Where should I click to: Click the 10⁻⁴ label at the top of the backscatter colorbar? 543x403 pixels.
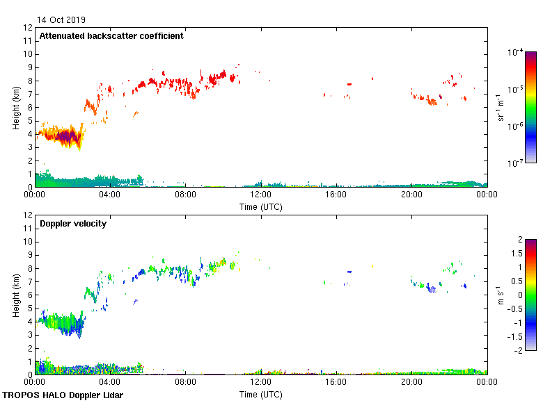[x=516, y=53]
